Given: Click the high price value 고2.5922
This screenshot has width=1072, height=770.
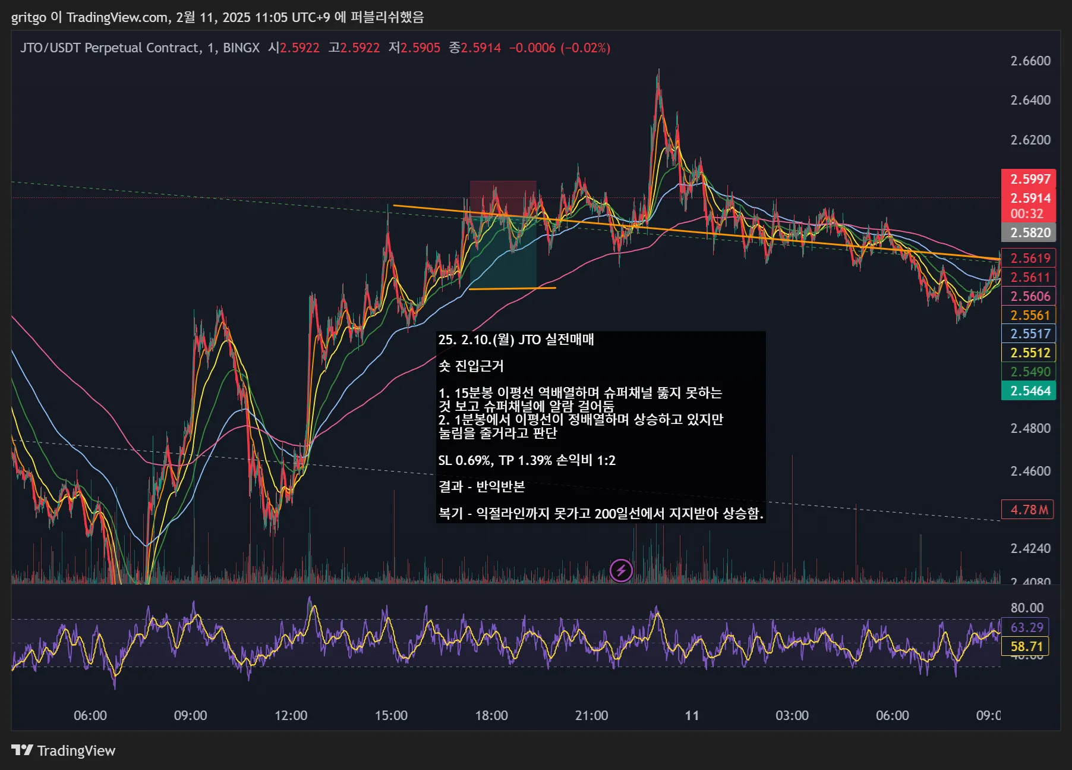Looking at the screenshot, I should [x=354, y=48].
